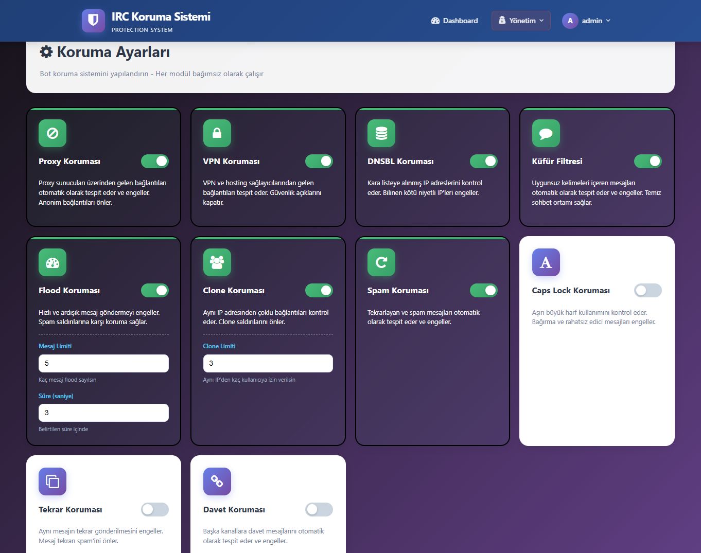Click the DNSBL Koruması database icon

pos(381,133)
